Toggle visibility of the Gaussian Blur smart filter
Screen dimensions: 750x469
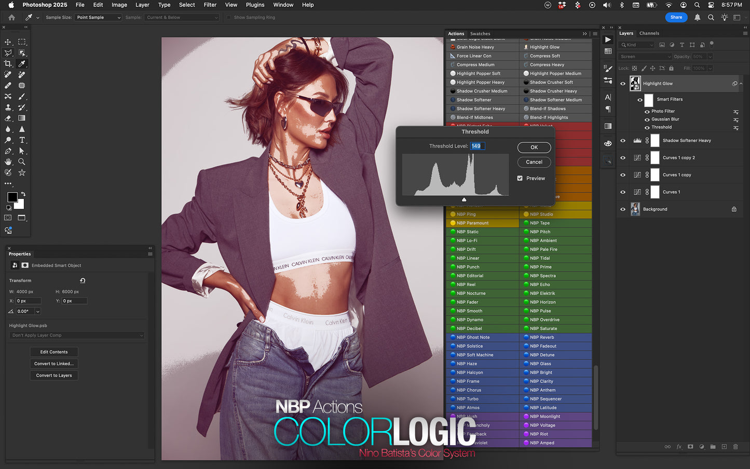pos(647,119)
